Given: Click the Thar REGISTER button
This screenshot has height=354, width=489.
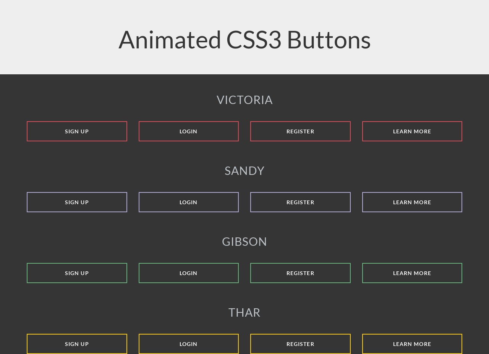Looking at the screenshot, I should tap(300, 344).
